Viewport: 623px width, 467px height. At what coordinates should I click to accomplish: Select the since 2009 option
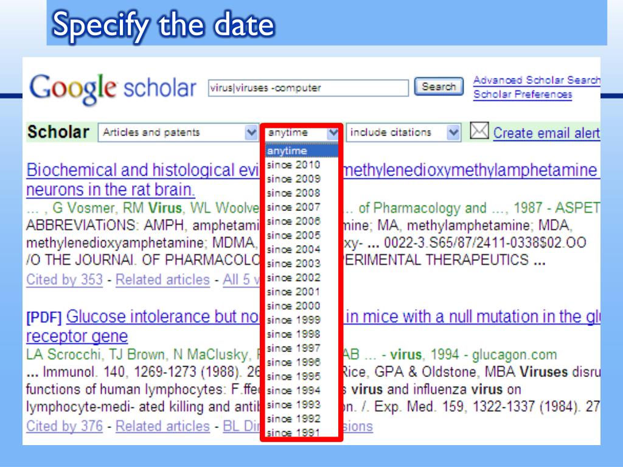302,179
